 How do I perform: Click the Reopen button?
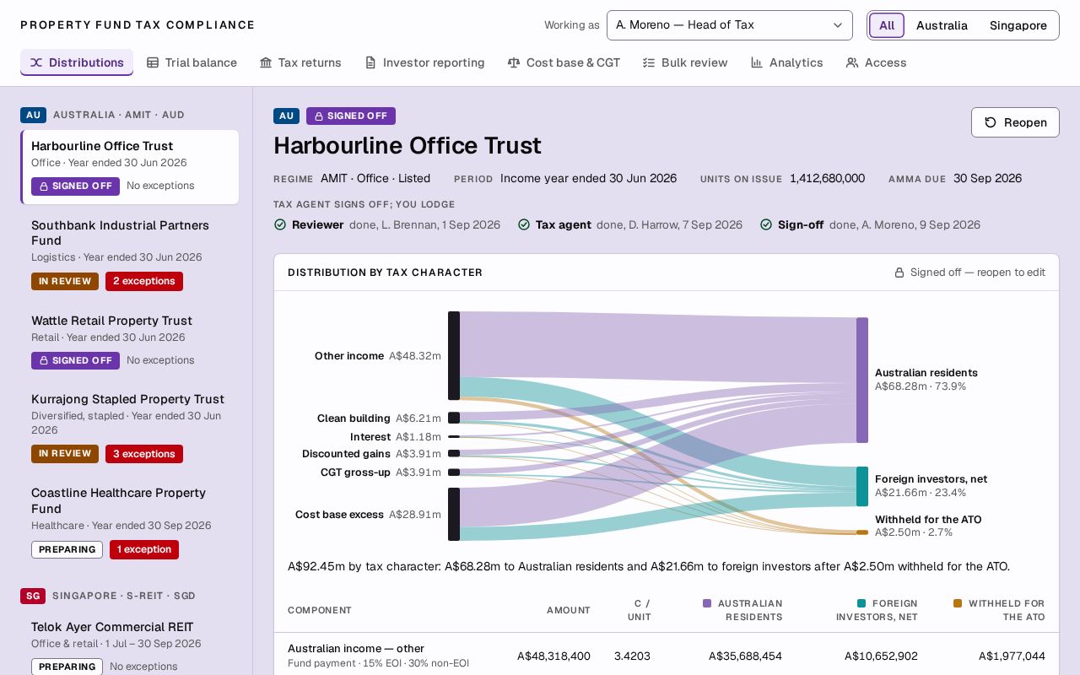pyautogui.click(x=1015, y=122)
